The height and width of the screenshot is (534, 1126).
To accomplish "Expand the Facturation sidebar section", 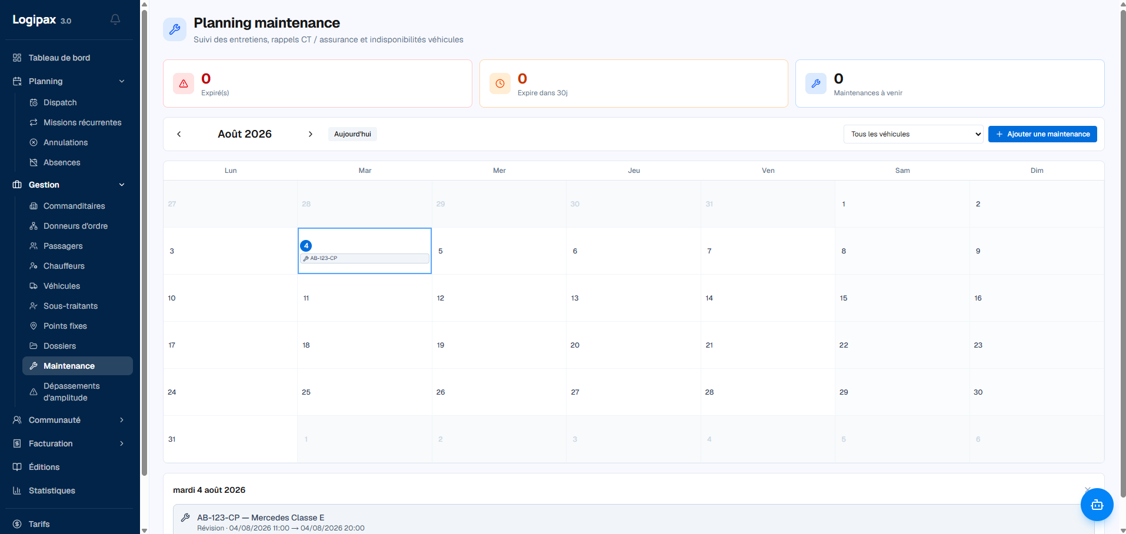I will 69,443.
